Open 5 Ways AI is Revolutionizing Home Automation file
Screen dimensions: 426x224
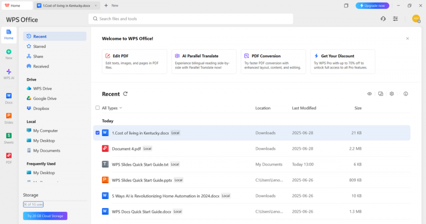[x=166, y=195]
